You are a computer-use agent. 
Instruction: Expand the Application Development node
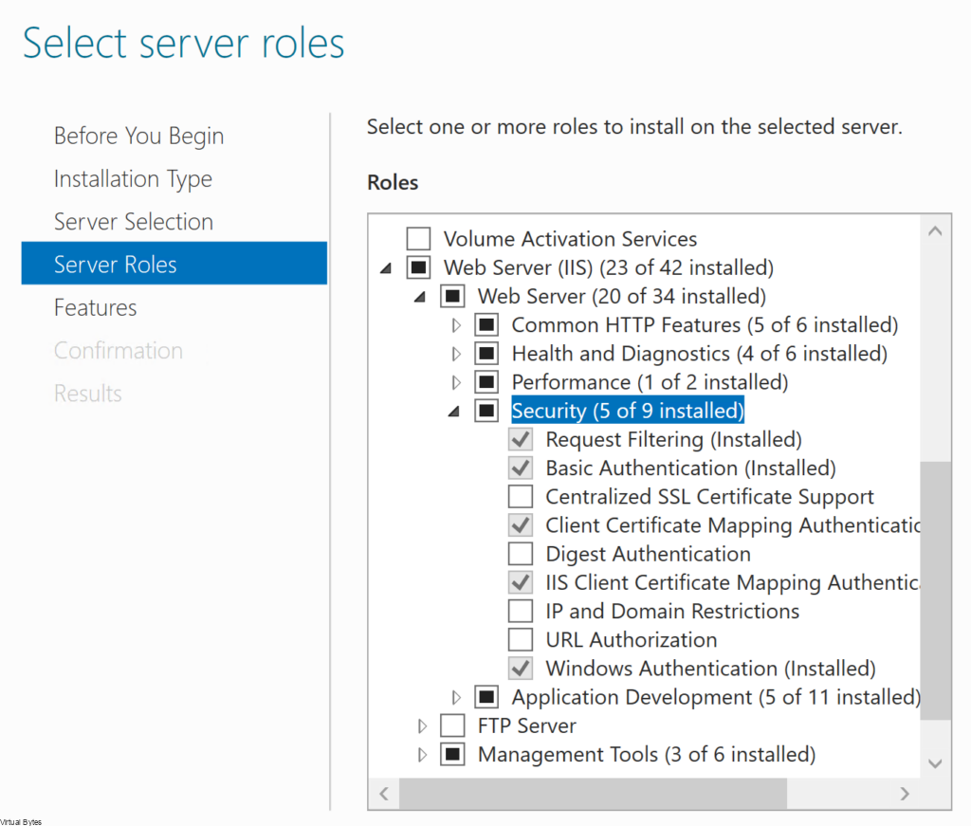pyautogui.click(x=456, y=698)
